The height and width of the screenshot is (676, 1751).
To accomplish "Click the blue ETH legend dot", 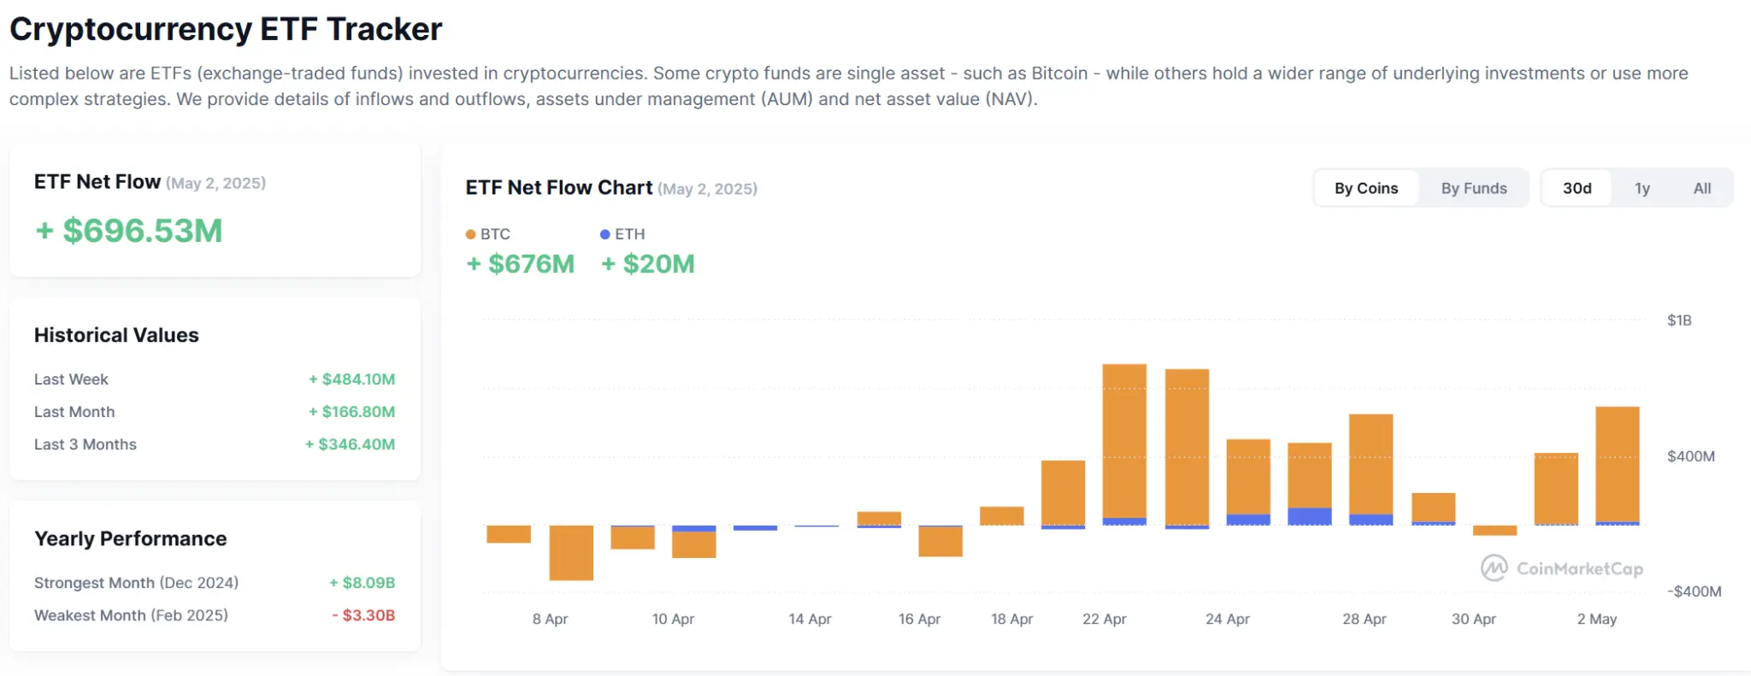I will (x=605, y=234).
